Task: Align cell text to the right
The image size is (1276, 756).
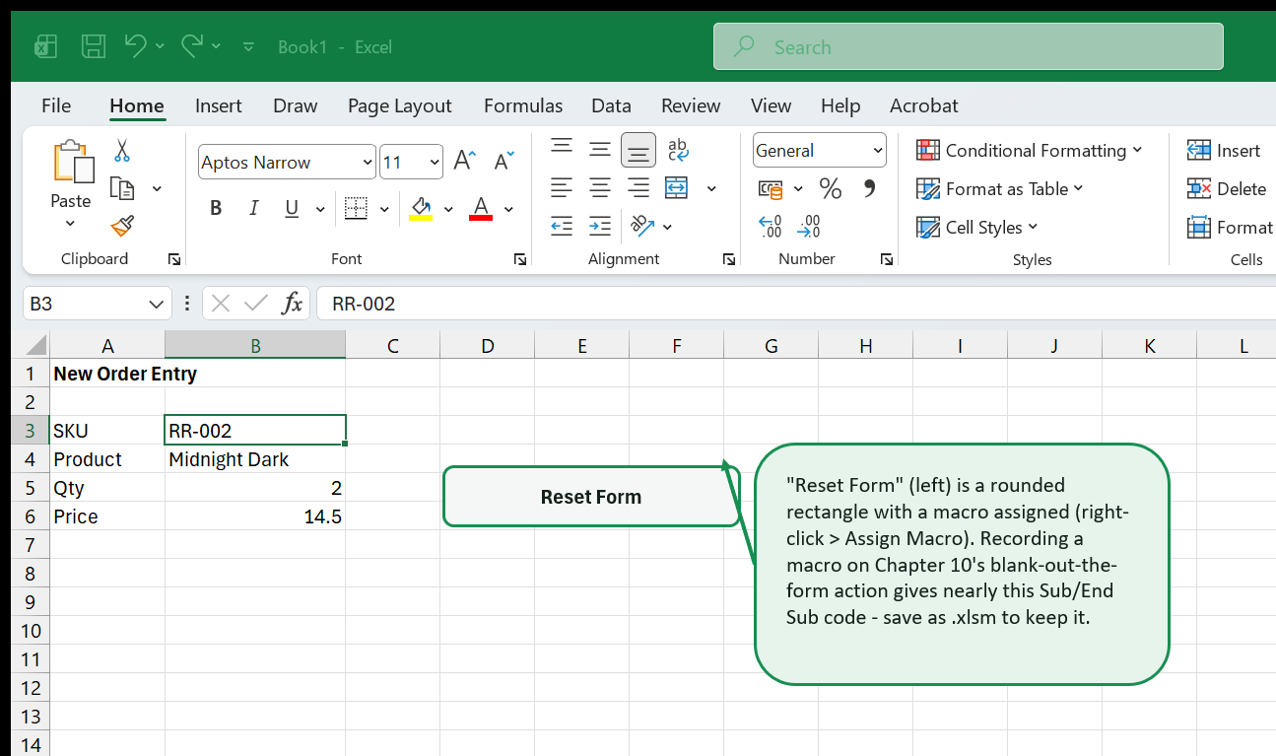Action: click(x=638, y=187)
